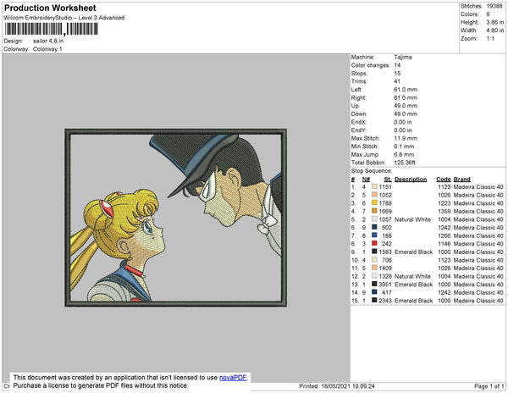Pick the gold swatch for stitch count 1669
The width and height of the screenshot is (508, 393).
click(x=374, y=211)
